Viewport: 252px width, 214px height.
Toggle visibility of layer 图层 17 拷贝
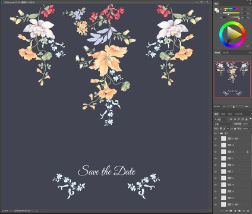tap(216, 204)
